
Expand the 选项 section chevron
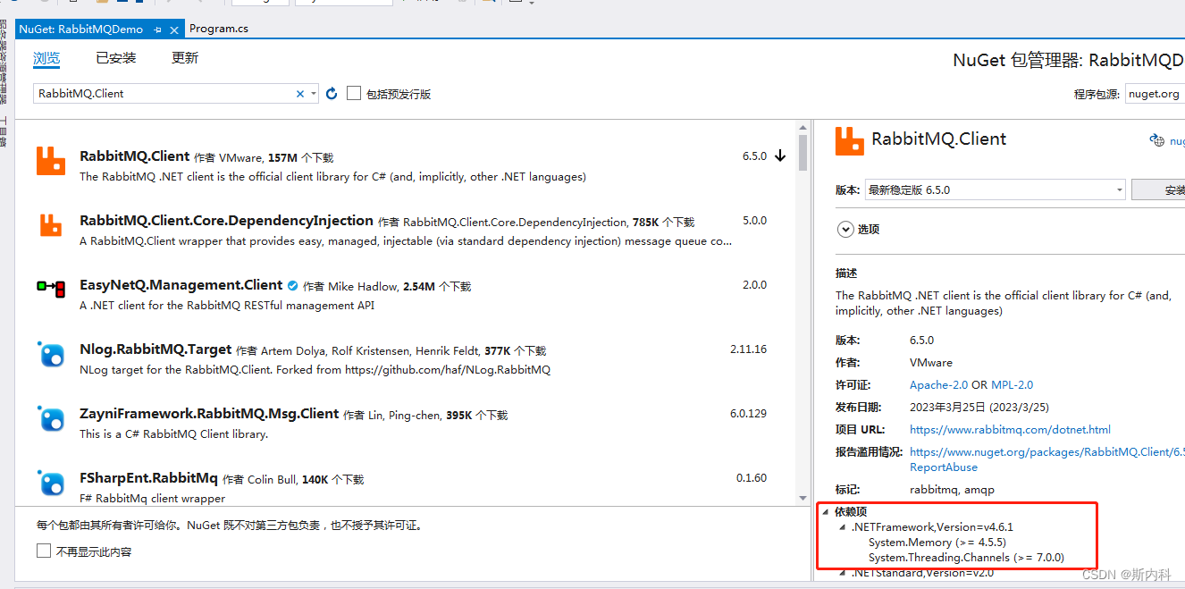(x=845, y=229)
